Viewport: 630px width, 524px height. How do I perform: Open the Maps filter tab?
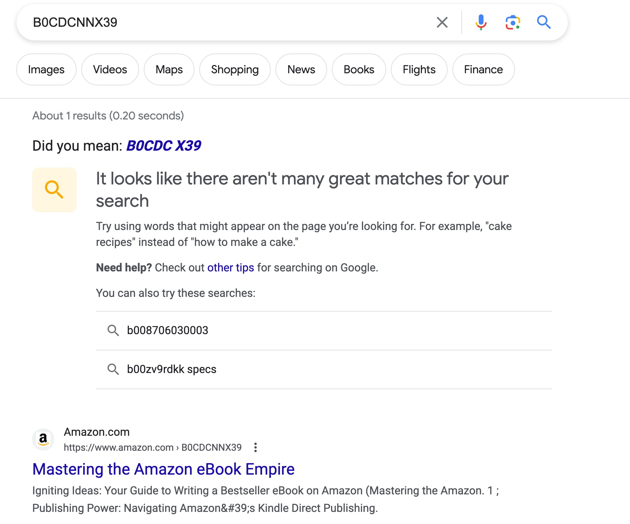[x=169, y=69]
